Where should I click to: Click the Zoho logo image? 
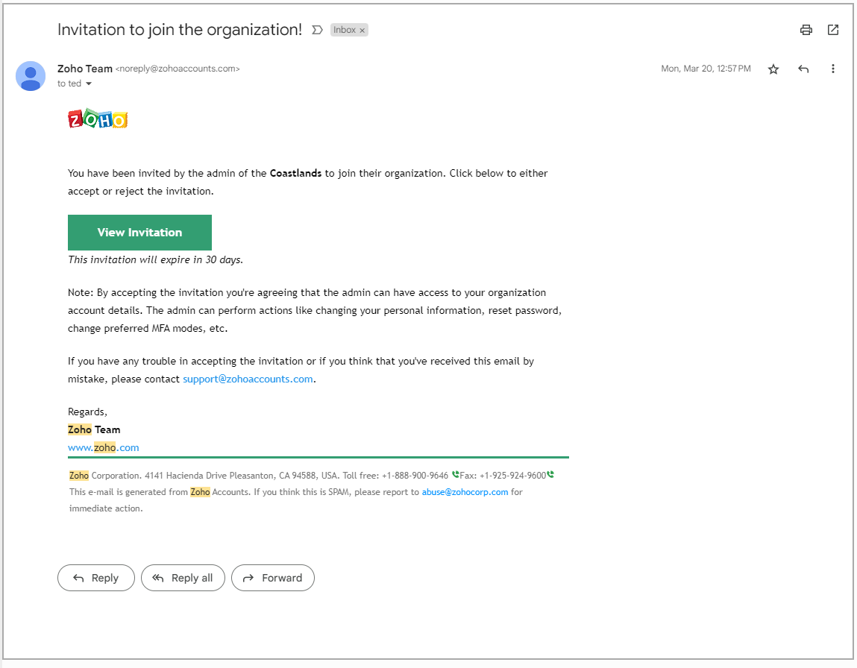98,119
